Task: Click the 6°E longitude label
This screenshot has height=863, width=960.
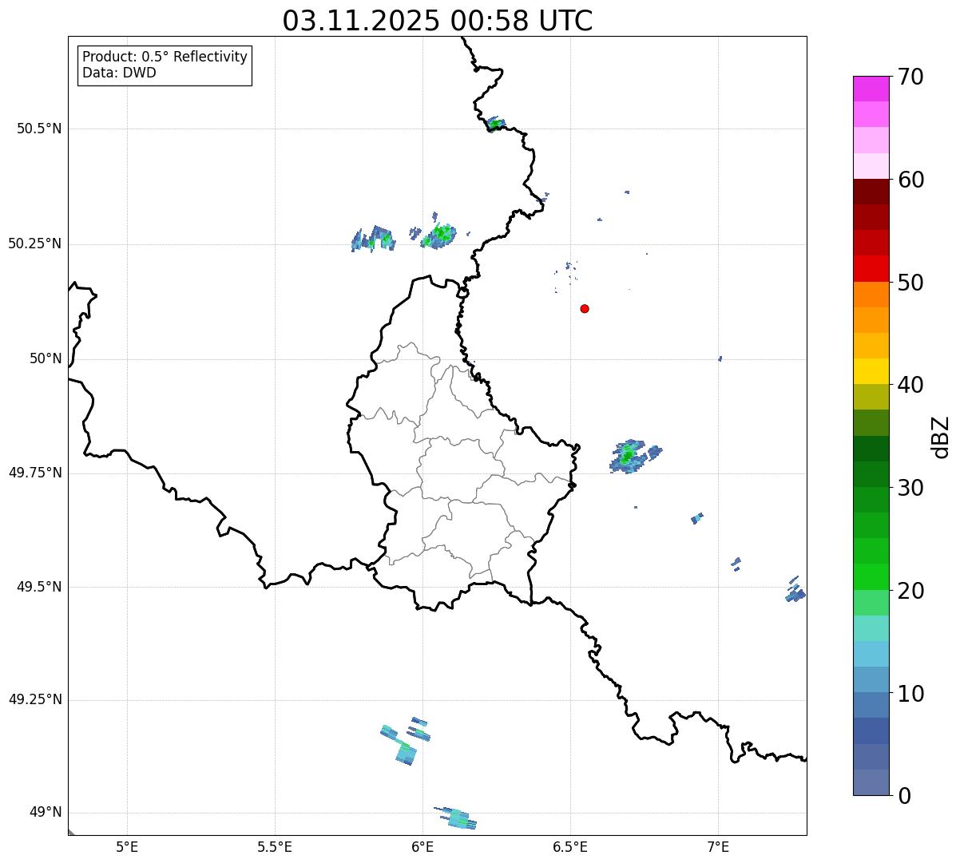Action: coord(422,847)
